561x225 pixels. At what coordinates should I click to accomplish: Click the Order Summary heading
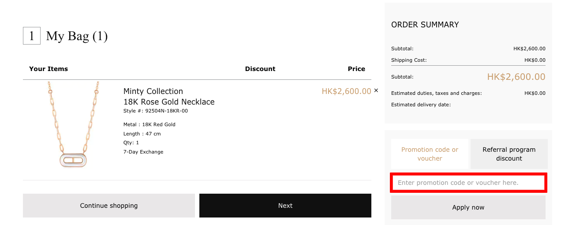[425, 25]
